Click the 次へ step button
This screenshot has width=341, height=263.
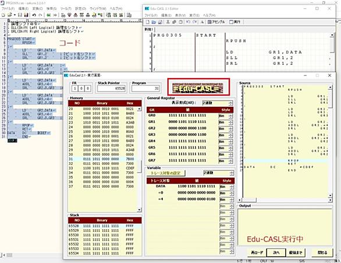(276, 253)
